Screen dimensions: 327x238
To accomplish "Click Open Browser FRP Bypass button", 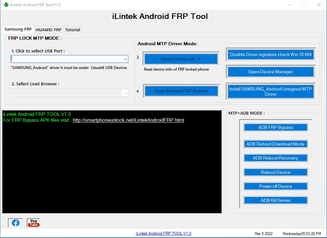I will (181, 91).
